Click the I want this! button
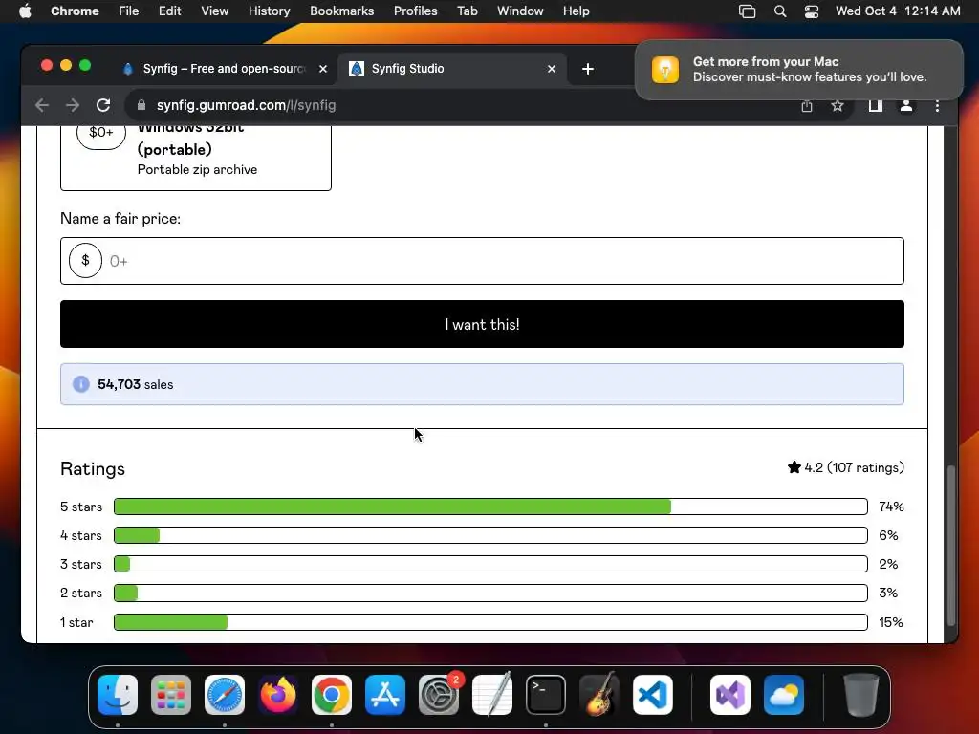979x734 pixels. pos(482,324)
